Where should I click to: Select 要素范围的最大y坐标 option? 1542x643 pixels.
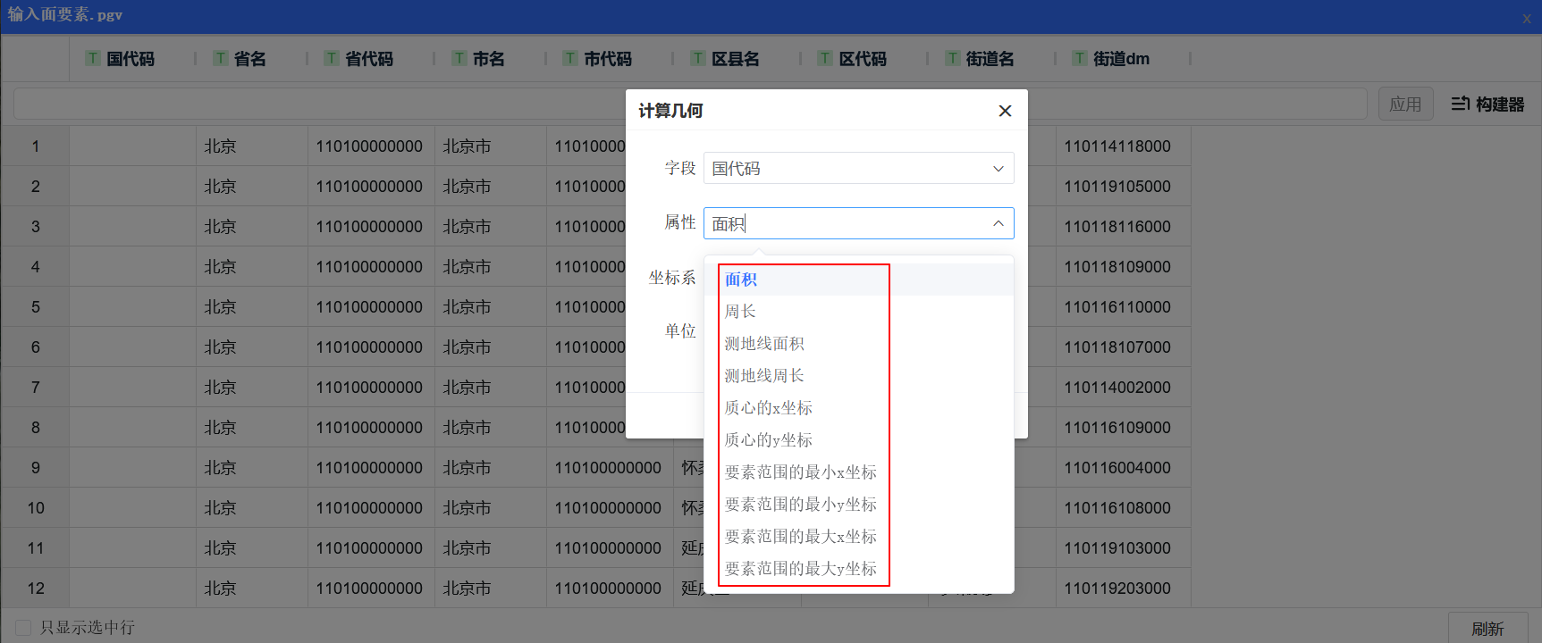click(x=800, y=569)
